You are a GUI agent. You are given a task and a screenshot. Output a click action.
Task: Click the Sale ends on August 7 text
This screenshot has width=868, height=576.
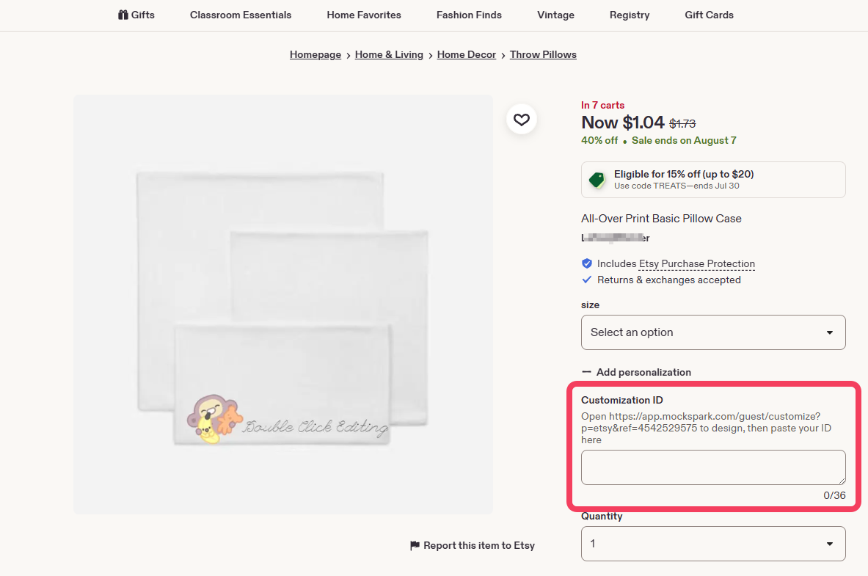coord(684,141)
